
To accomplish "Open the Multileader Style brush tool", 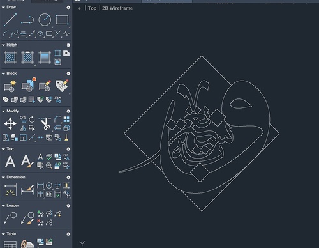I will pyautogui.click(x=27, y=218).
